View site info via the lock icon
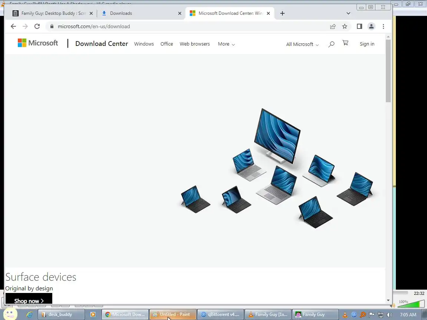The width and height of the screenshot is (427, 320). [52, 26]
